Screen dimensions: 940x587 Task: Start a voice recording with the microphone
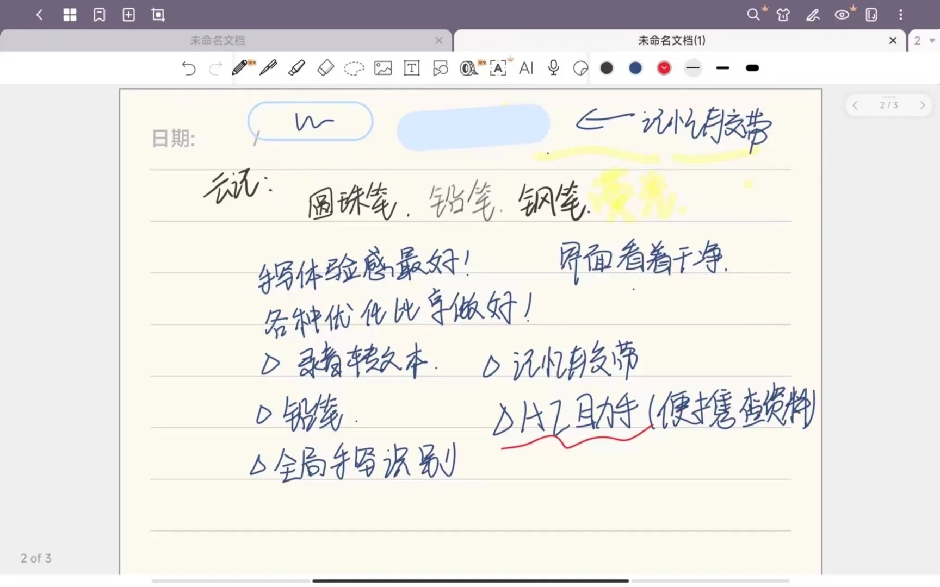(x=553, y=68)
